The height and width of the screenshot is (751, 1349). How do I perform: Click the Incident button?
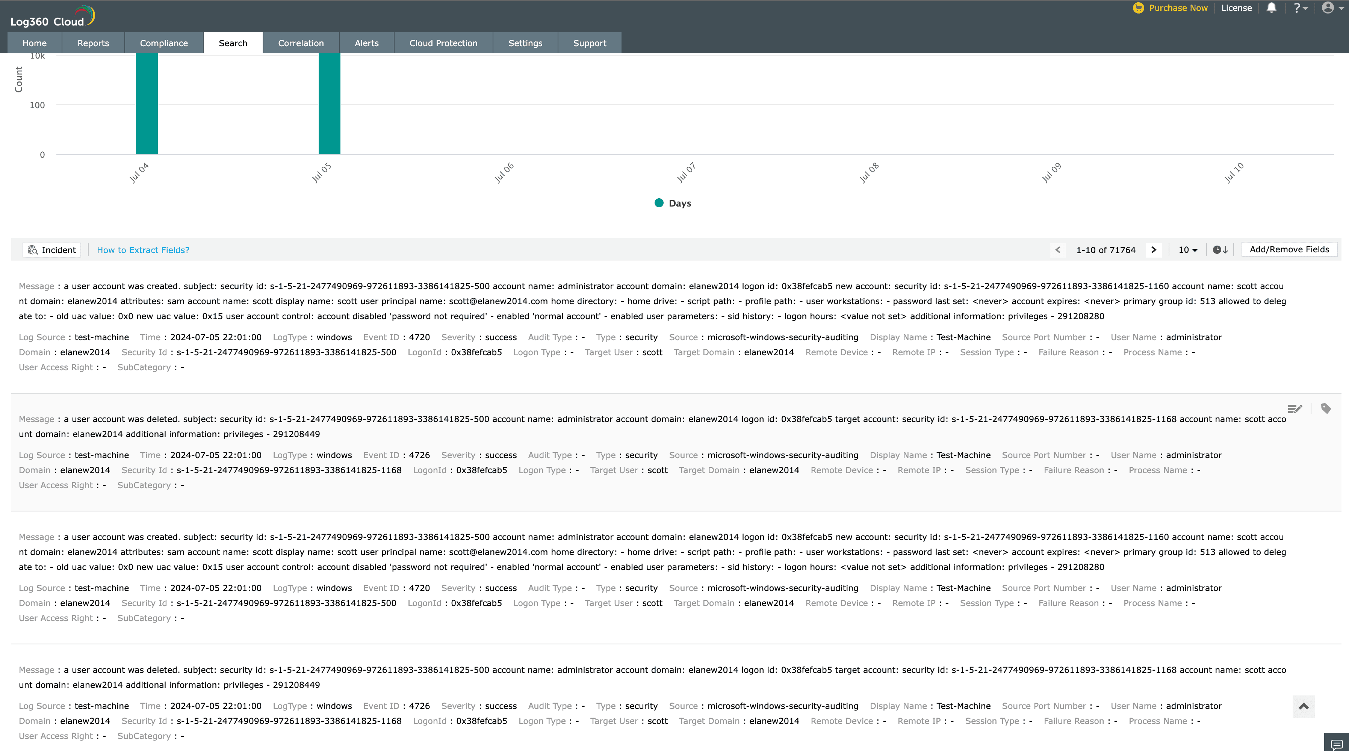pyautogui.click(x=52, y=250)
